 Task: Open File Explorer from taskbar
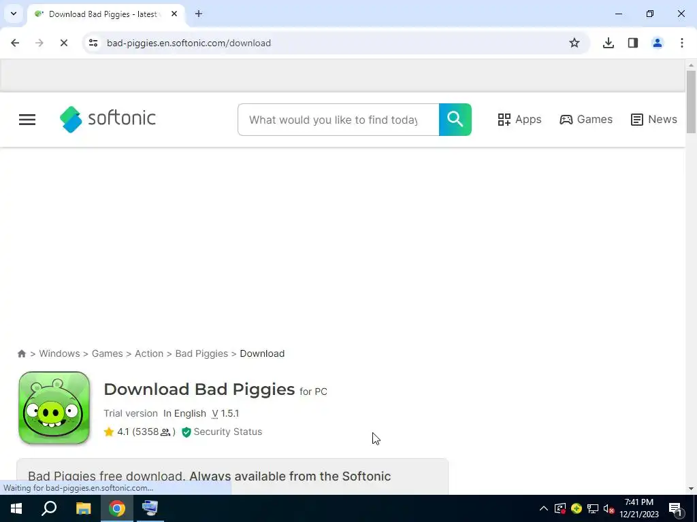click(x=83, y=508)
